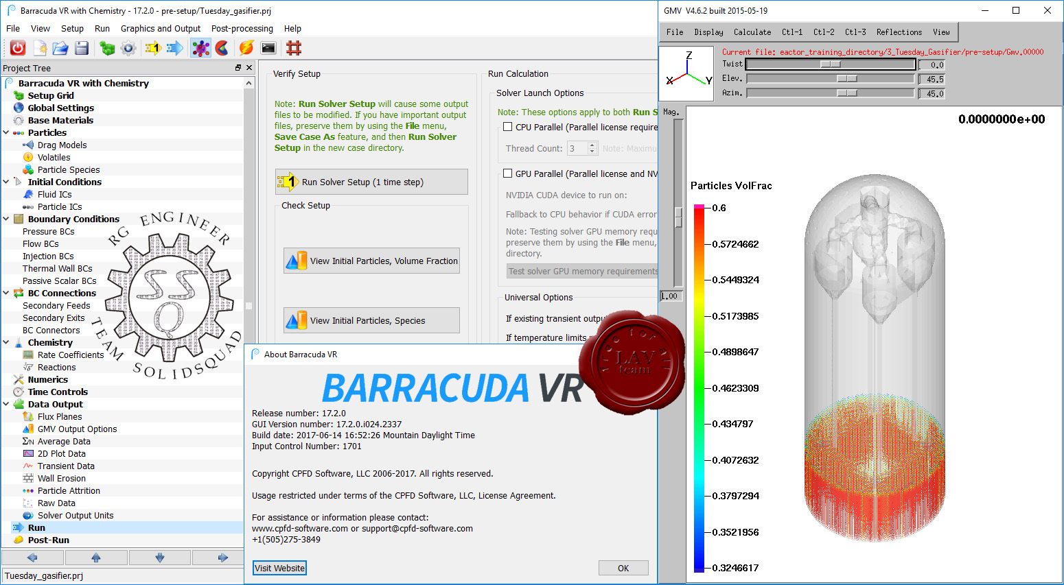Close the Project Tree panel
Screen dimensions: 1064x585
tap(249, 68)
